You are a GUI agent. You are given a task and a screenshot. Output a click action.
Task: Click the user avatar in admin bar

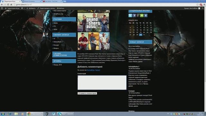point(199,8)
